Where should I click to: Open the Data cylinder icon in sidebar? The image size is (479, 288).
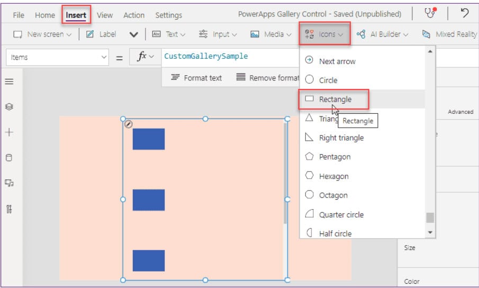coord(9,158)
